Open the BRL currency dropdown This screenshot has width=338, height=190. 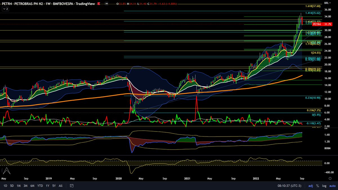click(328, 3)
